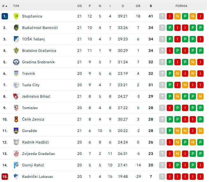Click the Radnički Lukavac team logo

tap(16, 177)
